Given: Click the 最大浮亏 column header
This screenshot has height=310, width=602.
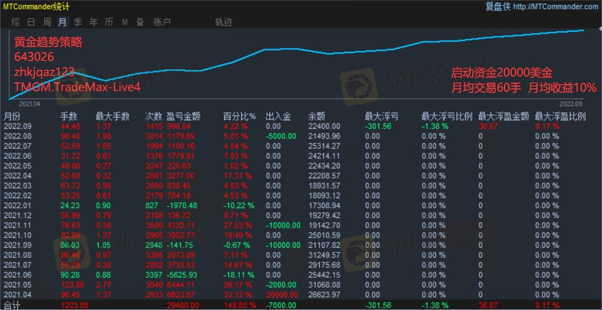Looking at the screenshot, I should (x=382, y=117).
